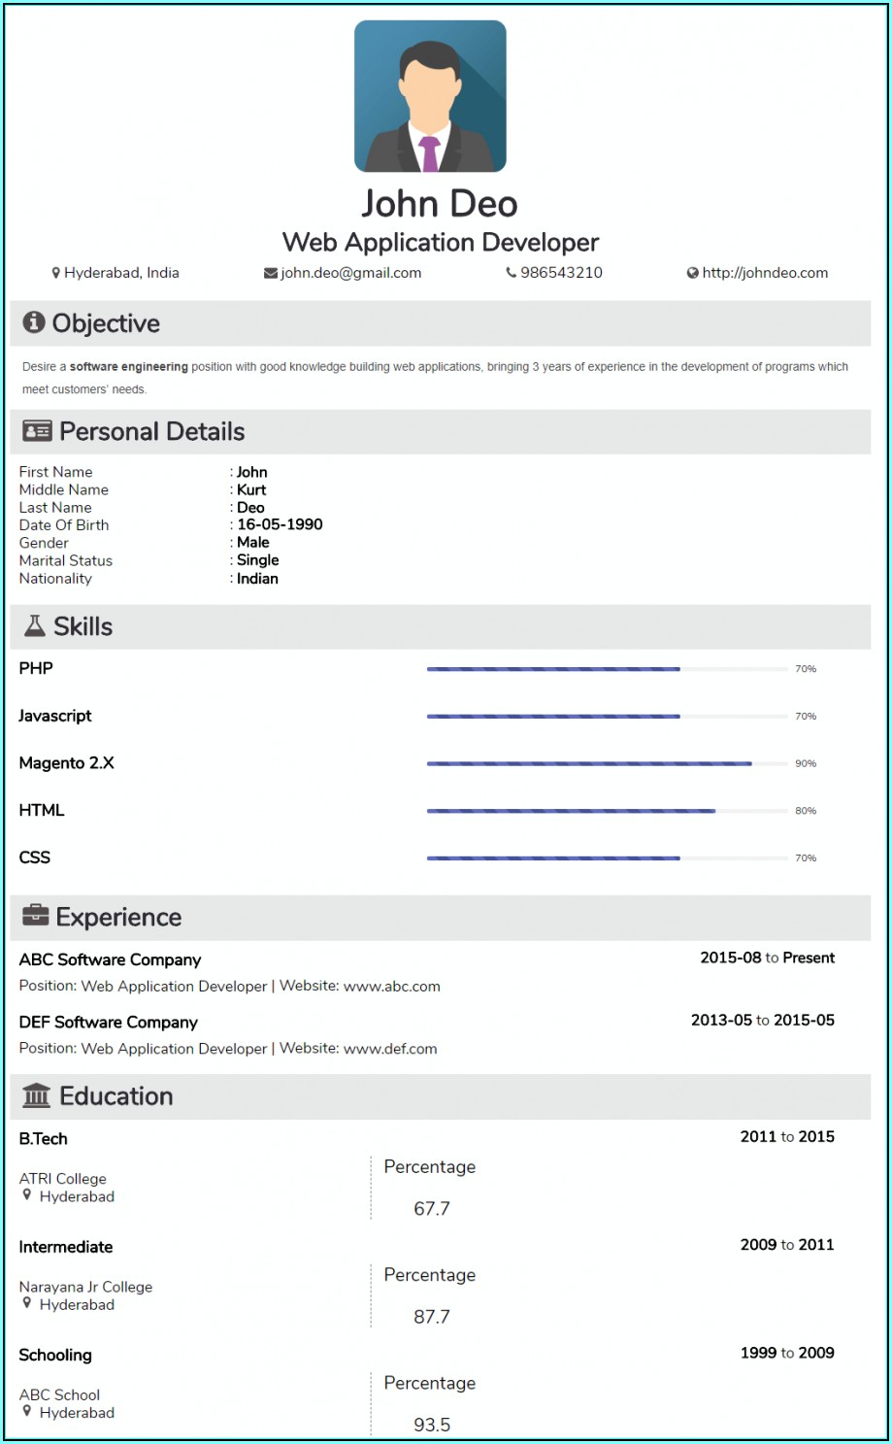Image resolution: width=892 pixels, height=1444 pixels.
Task: Click the envelope icon beside the email
Action: [x=271, y=273]
